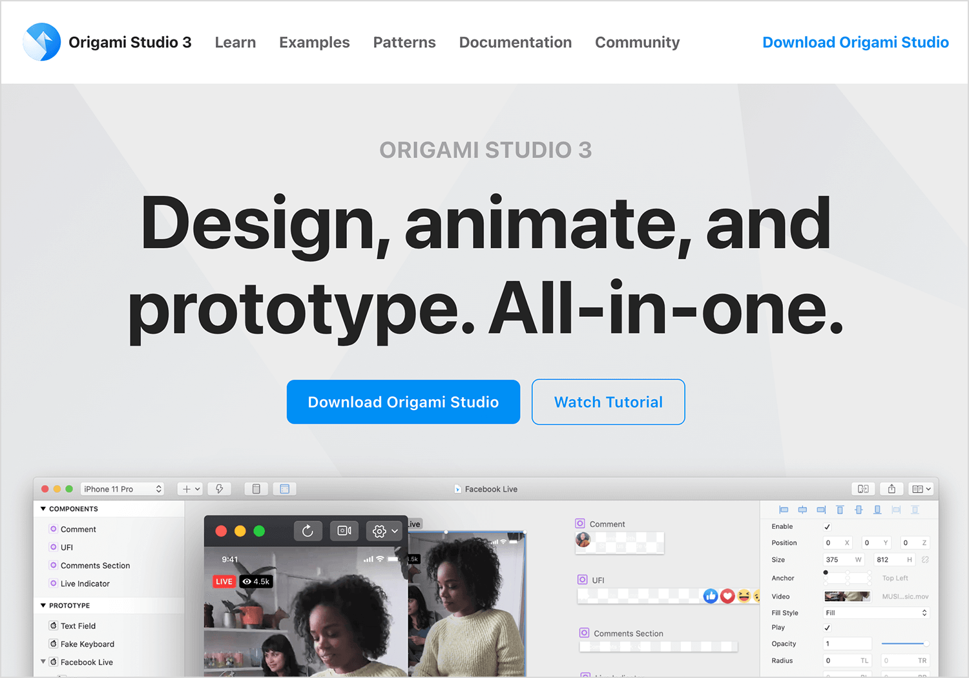Click the blue Download Origami Studio button

(403, 402)
